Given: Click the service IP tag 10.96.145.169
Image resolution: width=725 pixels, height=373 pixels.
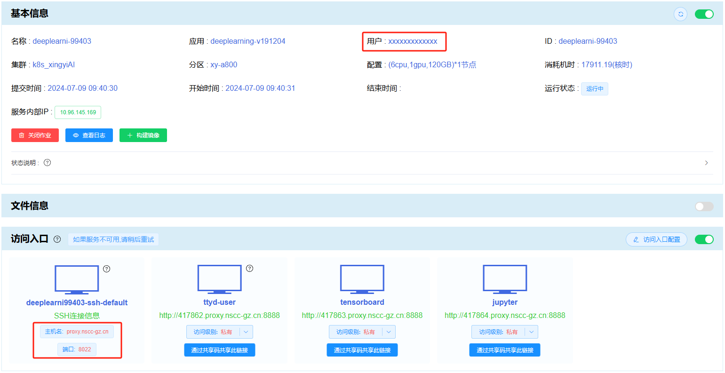Looking at the screenshot, I should click(78, 112).
